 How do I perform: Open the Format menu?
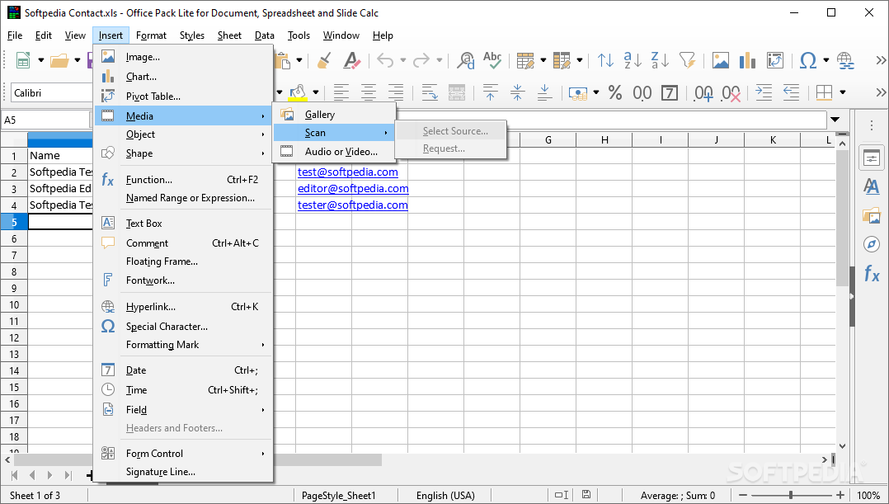pos(152,35)
